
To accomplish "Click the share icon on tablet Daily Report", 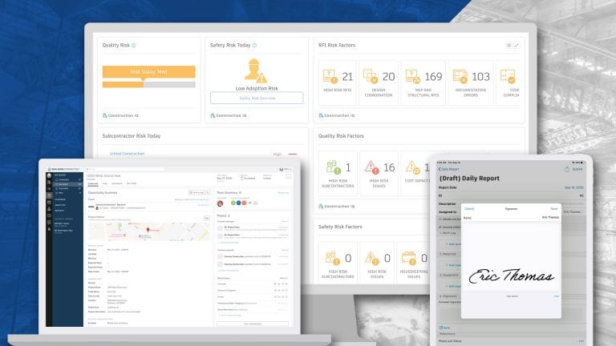I will coord(567,170).
